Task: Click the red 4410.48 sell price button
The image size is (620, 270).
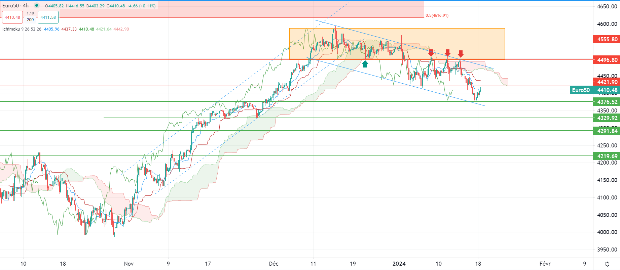Action: pyautogui.click(x=12, y=17)
